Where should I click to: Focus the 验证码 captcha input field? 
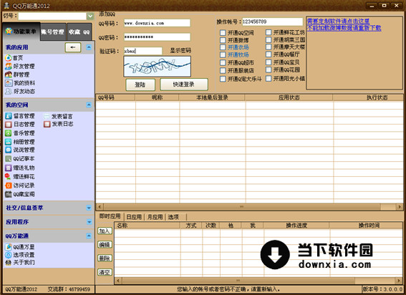click(x=143, y=51)
